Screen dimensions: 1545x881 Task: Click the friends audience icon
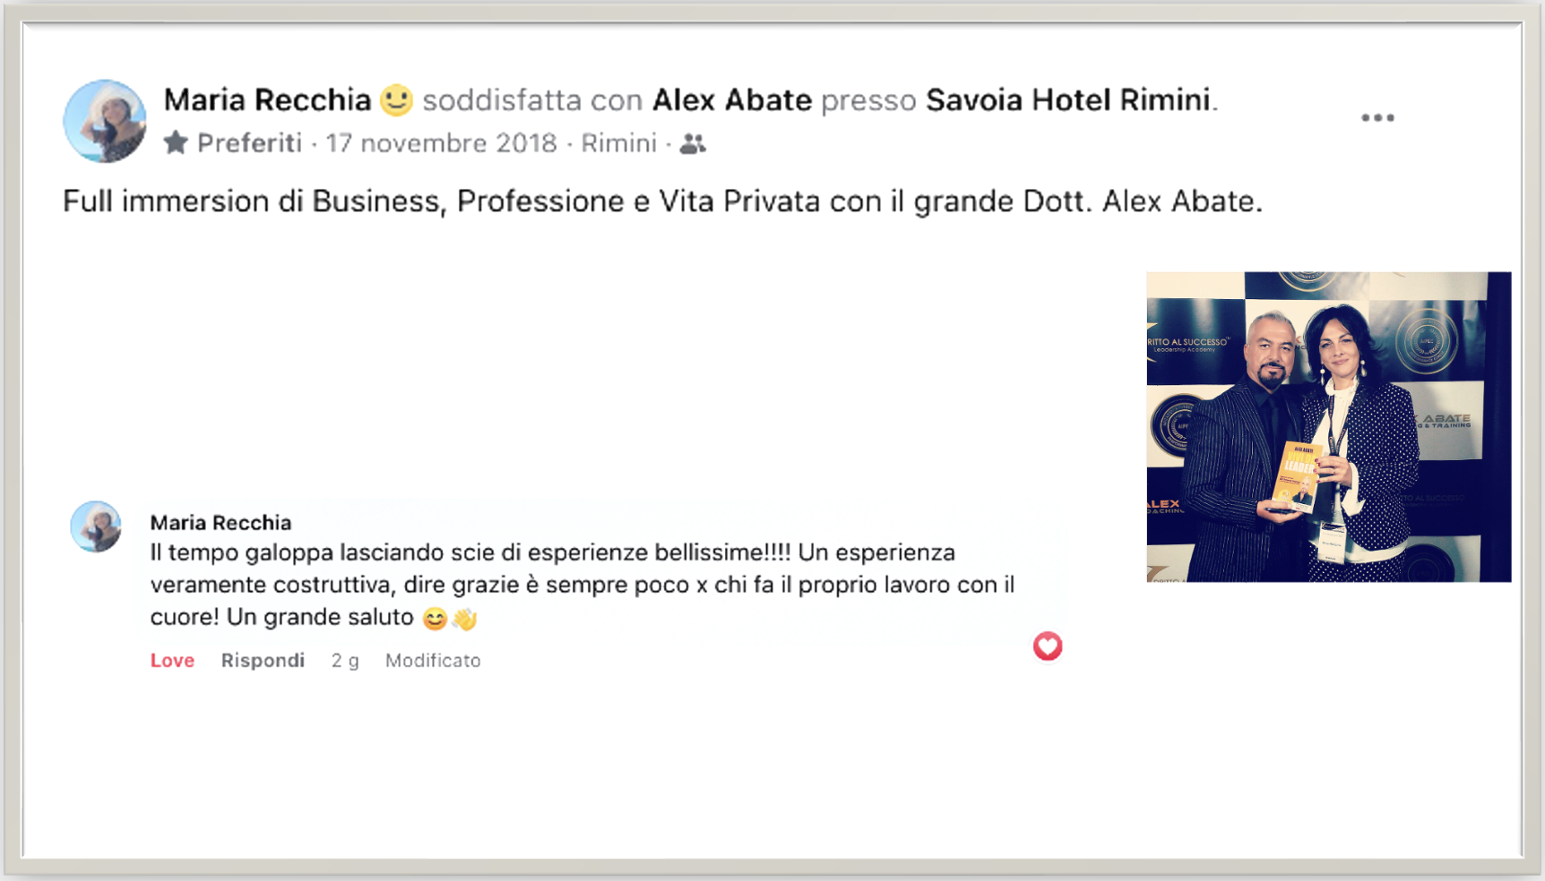pyautogui.click(x=692, y=143)
